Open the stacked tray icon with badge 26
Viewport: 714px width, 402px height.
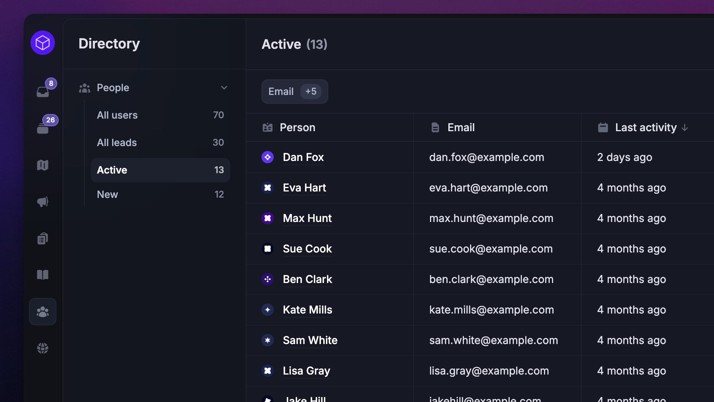[43, 128]
